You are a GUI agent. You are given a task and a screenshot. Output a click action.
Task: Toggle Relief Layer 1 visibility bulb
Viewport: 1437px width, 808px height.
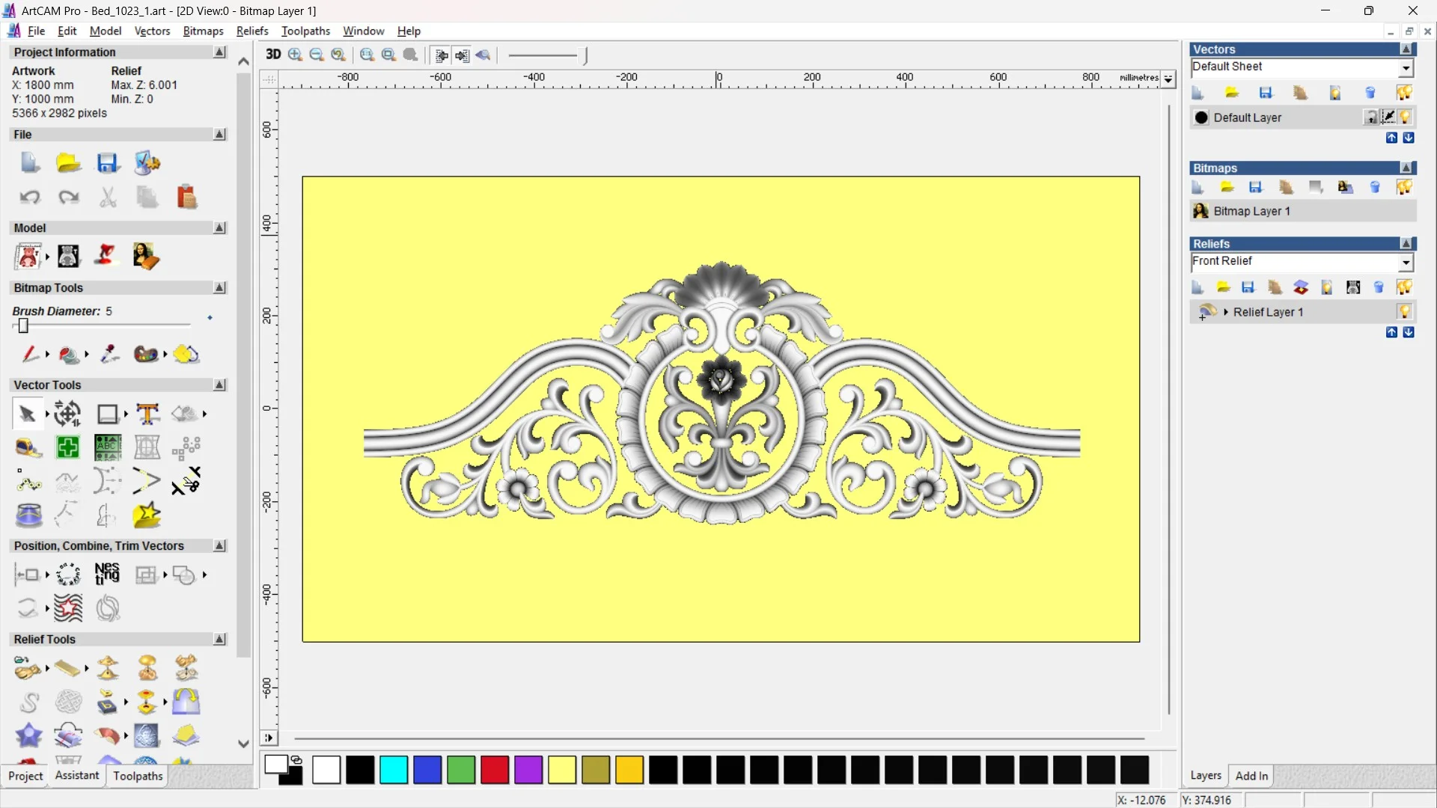1405,312
